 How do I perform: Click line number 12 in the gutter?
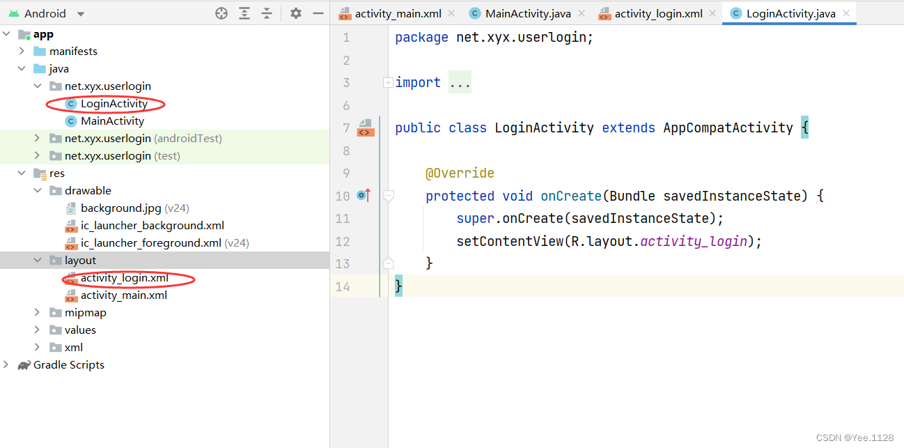click(x=342, y=241)
